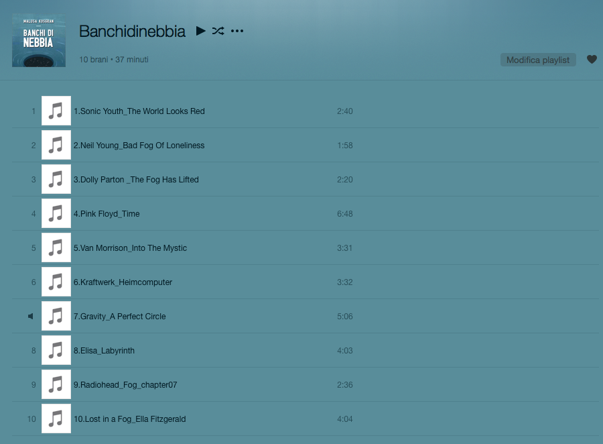Image resolution: width=603 pixels, height=444 pixels.
Task: Click music note icon of Kraftwerk track
Action: [x=56, y=282]
